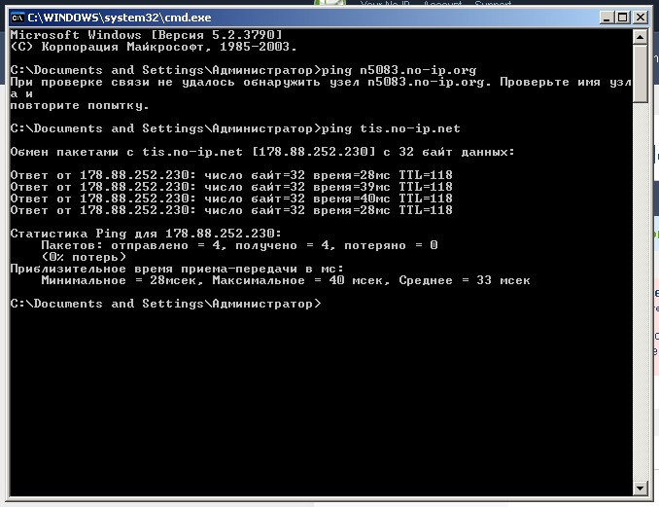Click the scrollbar down arrow
Image resolution: width=659 pixels, height=507 pixels.
640,488
